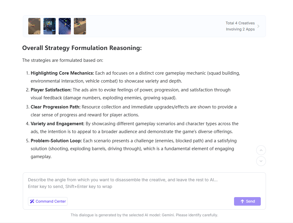Click the scroll up circular arrow button
The width and height of the screenshot is (293, 223).
pos(261,150)
